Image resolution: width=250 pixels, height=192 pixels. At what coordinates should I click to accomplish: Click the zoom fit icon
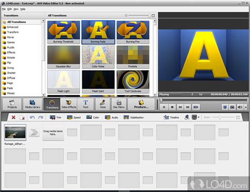click(x=238, y=117)
